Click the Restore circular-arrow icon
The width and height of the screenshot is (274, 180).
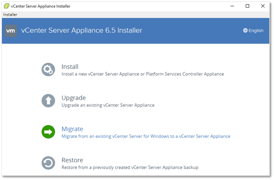(48, 163)
